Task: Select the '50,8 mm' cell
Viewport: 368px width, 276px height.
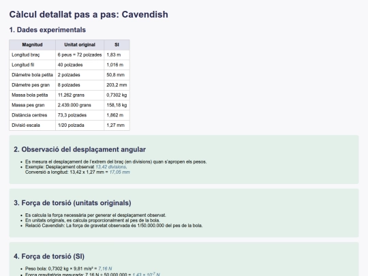Action: coord(117,75)
